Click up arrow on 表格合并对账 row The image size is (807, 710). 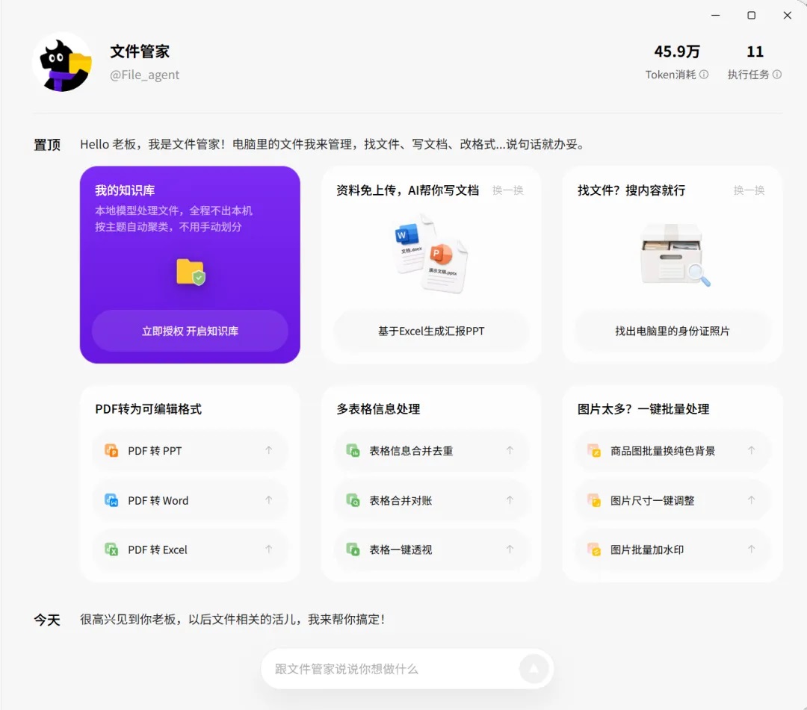(510, 499)
